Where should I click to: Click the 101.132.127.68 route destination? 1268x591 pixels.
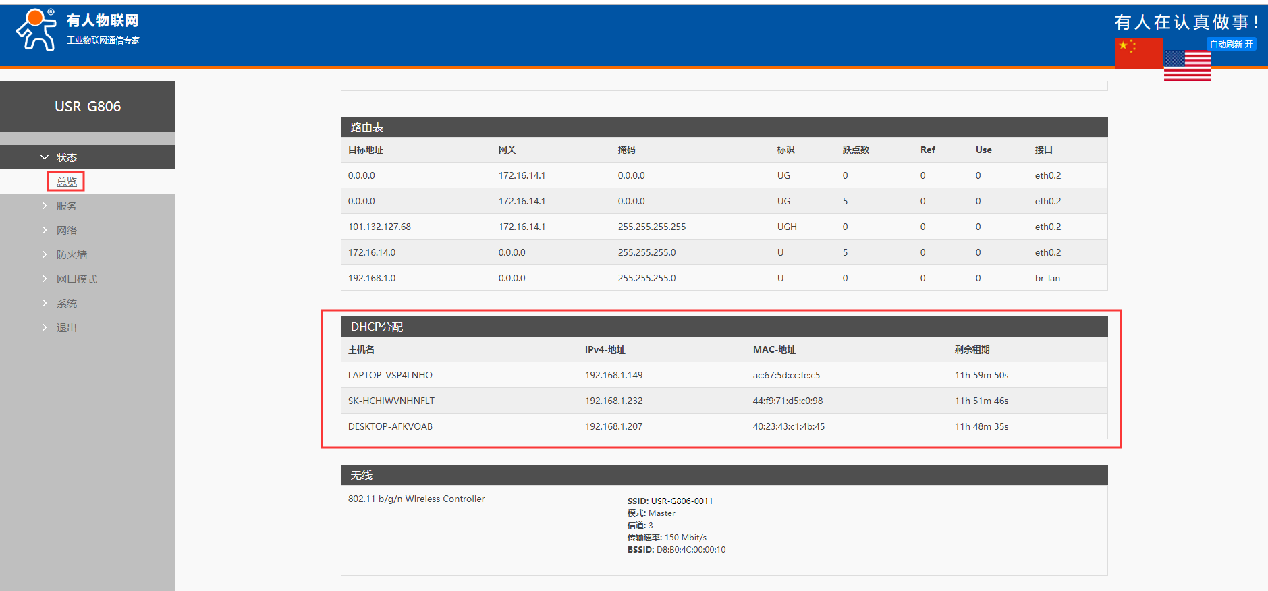click(379, 227)
